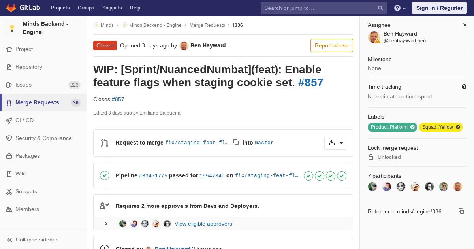Click the merge request branch icon in widget
The image size is (474, 249).
pos(105,143)
